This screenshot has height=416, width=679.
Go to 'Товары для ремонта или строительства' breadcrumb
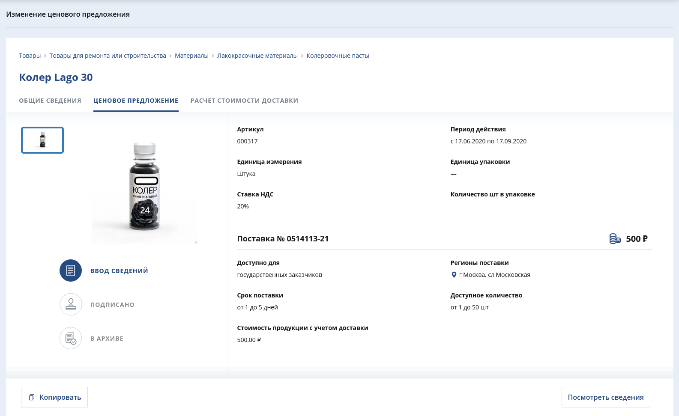click(108, 56)
